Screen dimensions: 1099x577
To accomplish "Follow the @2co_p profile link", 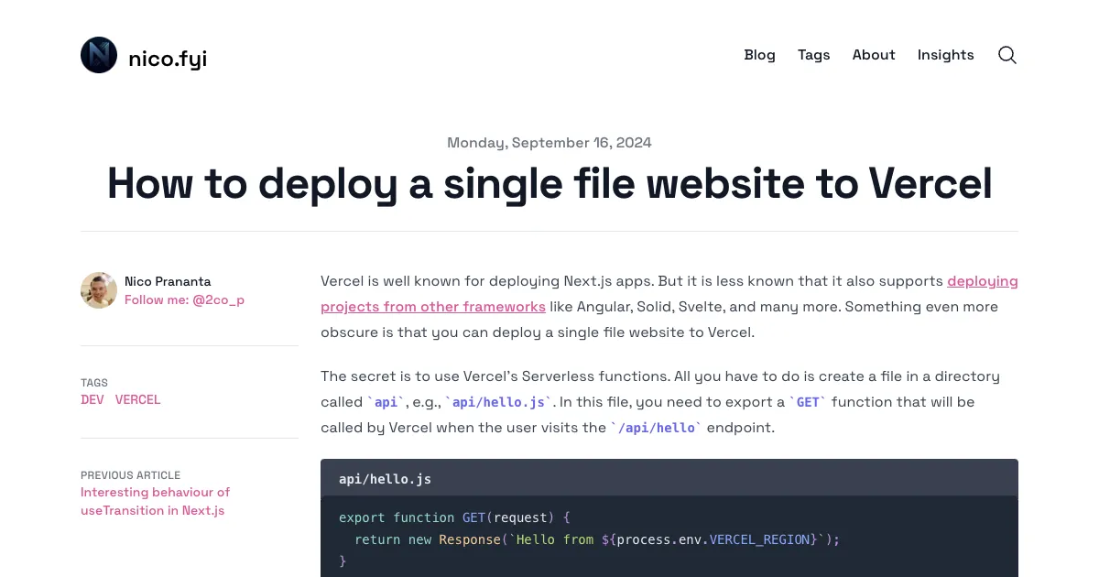I will [x=184, y=299].
